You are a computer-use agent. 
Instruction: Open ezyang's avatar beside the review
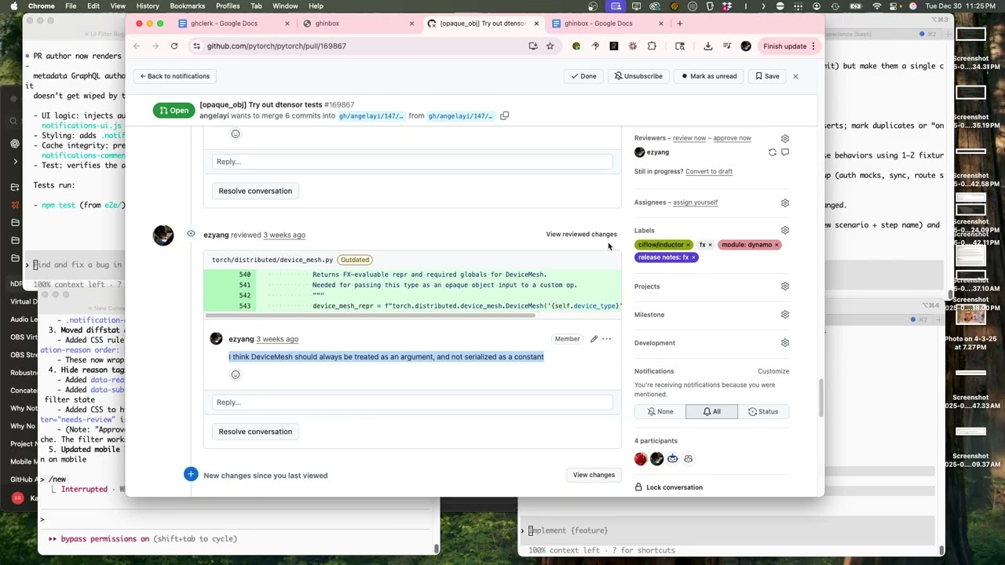point(163,235)
